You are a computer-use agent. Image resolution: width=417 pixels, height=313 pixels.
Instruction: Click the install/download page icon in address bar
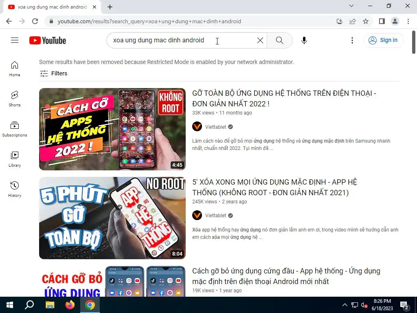[339, 21]
